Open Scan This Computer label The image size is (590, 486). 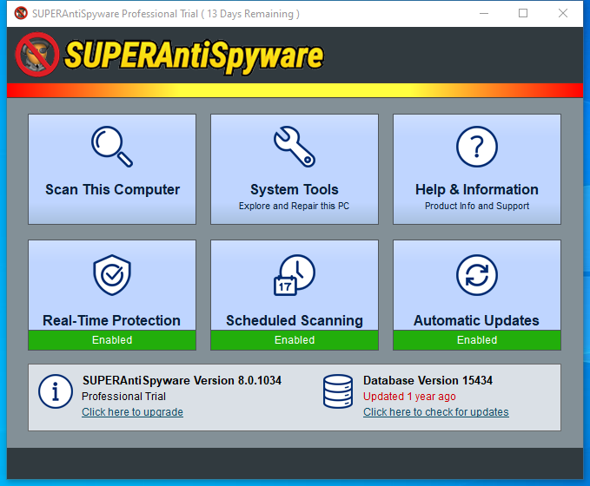click(x=112, y=189)
